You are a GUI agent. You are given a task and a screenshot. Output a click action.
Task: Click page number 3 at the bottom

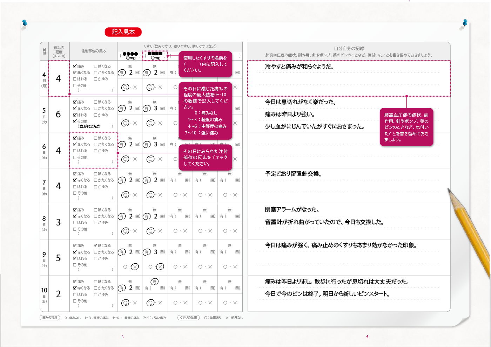pos(122,337)
